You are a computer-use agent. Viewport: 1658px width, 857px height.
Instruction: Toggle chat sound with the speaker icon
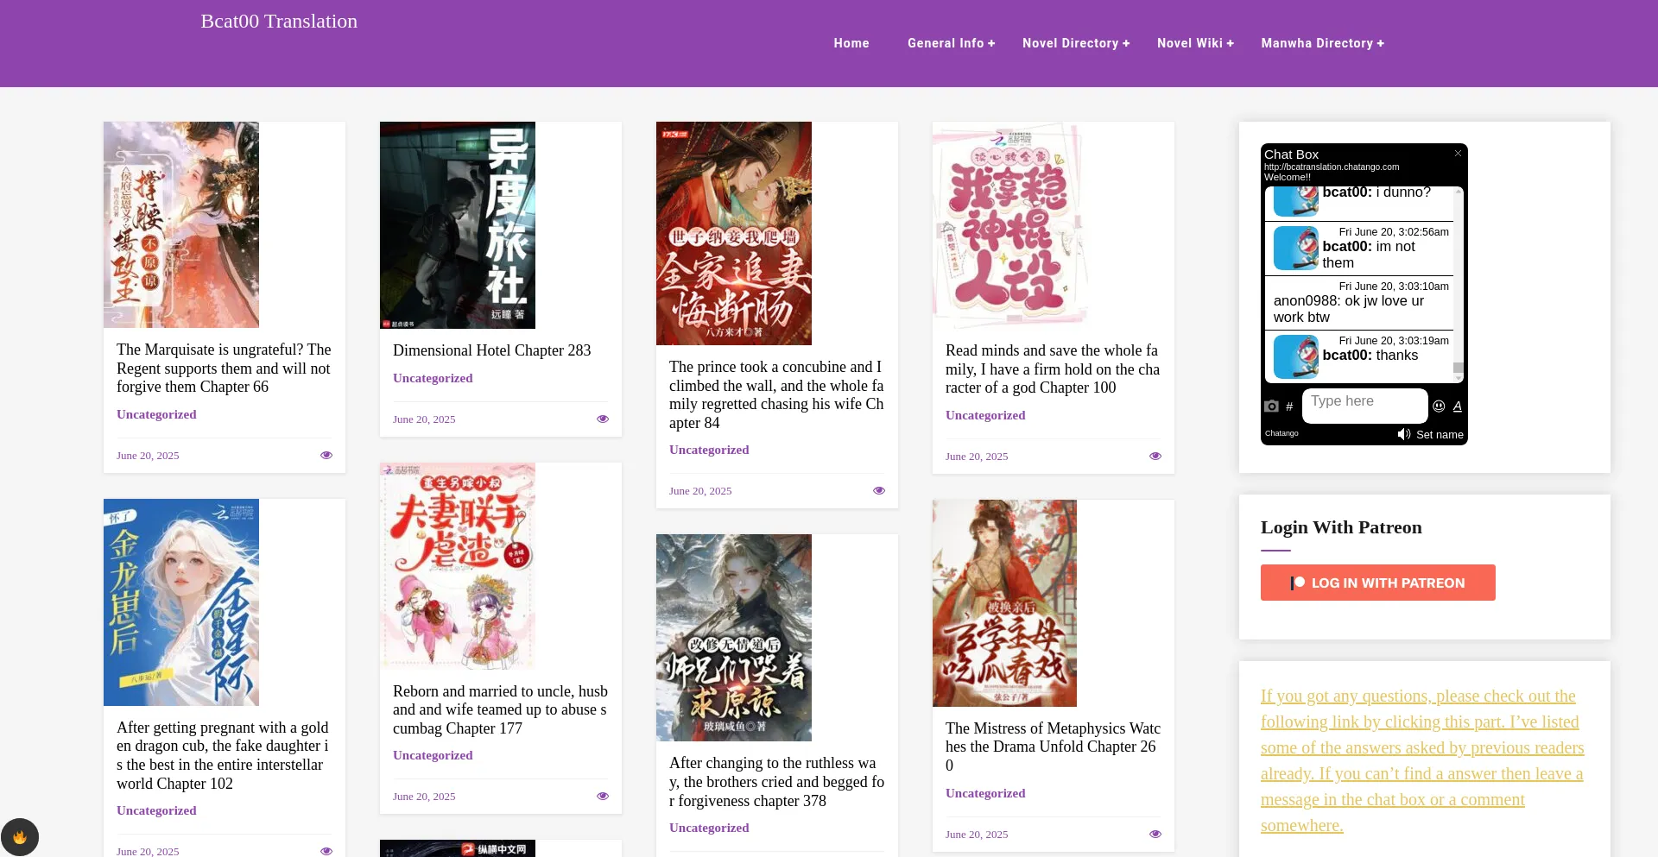(x=1404, y=434)
